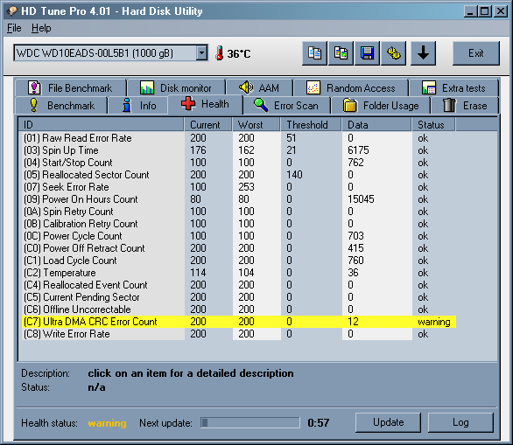Open the File menu
513x445 pixels.
[14, 28]
